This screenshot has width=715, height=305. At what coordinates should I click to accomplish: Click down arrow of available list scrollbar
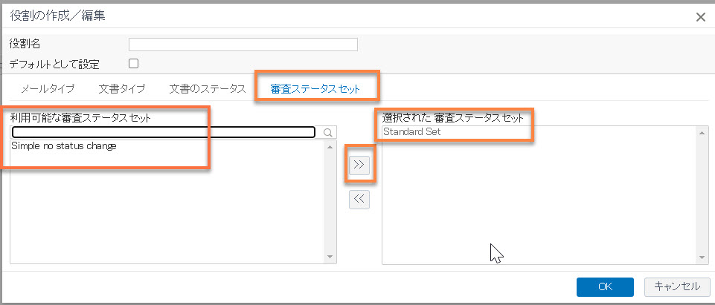click(x=330, y=258)
